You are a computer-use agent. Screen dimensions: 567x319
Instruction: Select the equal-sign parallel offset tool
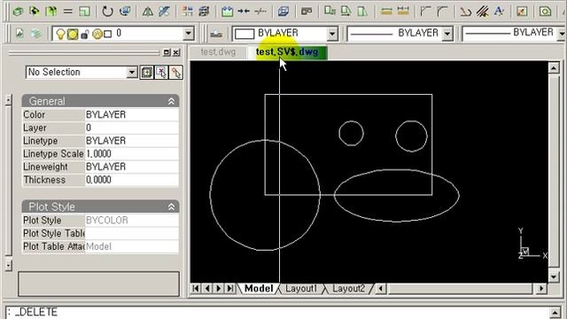pyautogui.click(x=67, y=12)
